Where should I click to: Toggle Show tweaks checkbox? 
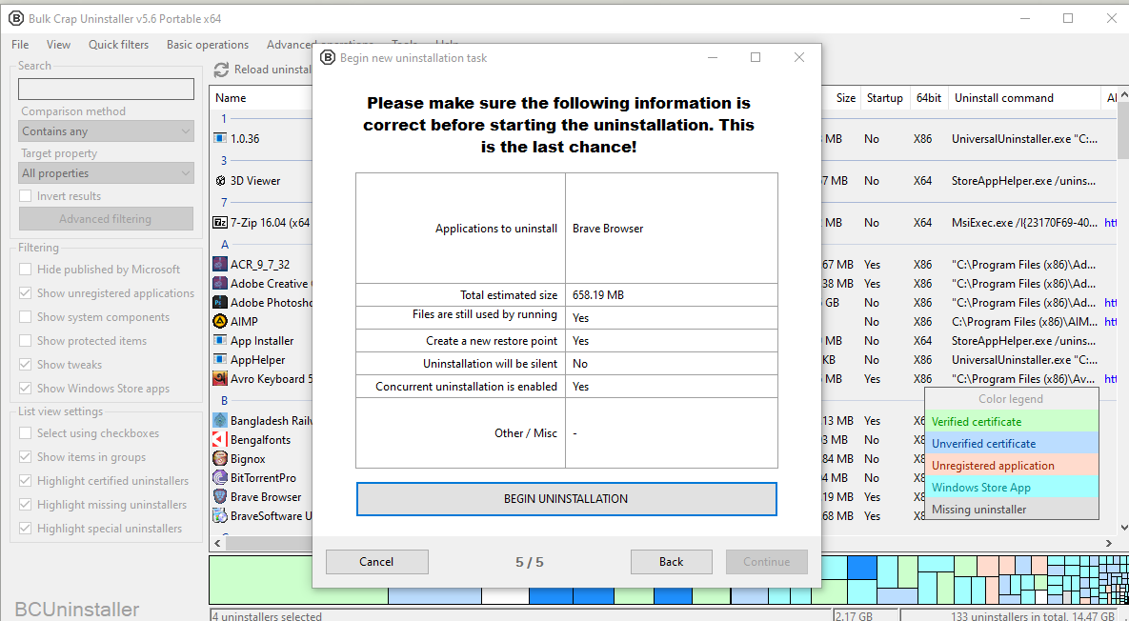click(x=25, y=364)
